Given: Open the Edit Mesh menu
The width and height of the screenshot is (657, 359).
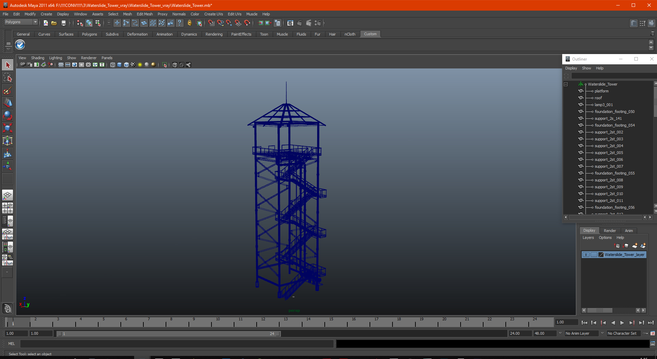Looking at the screenshot, I should point(144,14).
